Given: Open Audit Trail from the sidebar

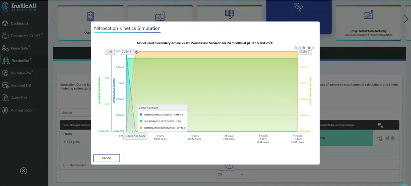Looking at the screenshot, I should (x=19, y=98).
